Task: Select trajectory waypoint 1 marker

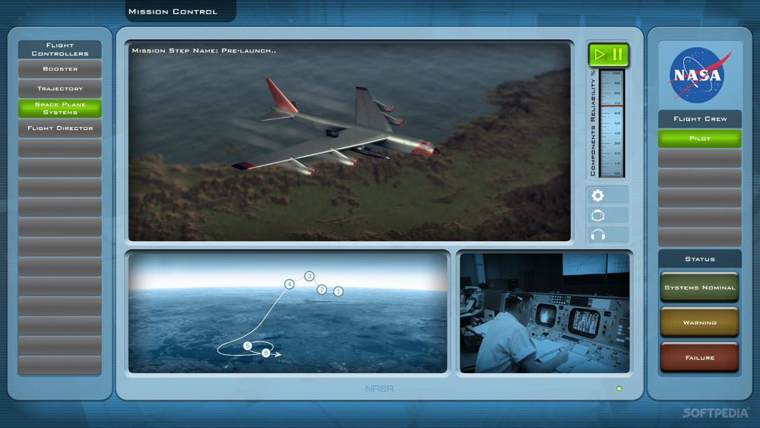Action: (x=339, y=291)
